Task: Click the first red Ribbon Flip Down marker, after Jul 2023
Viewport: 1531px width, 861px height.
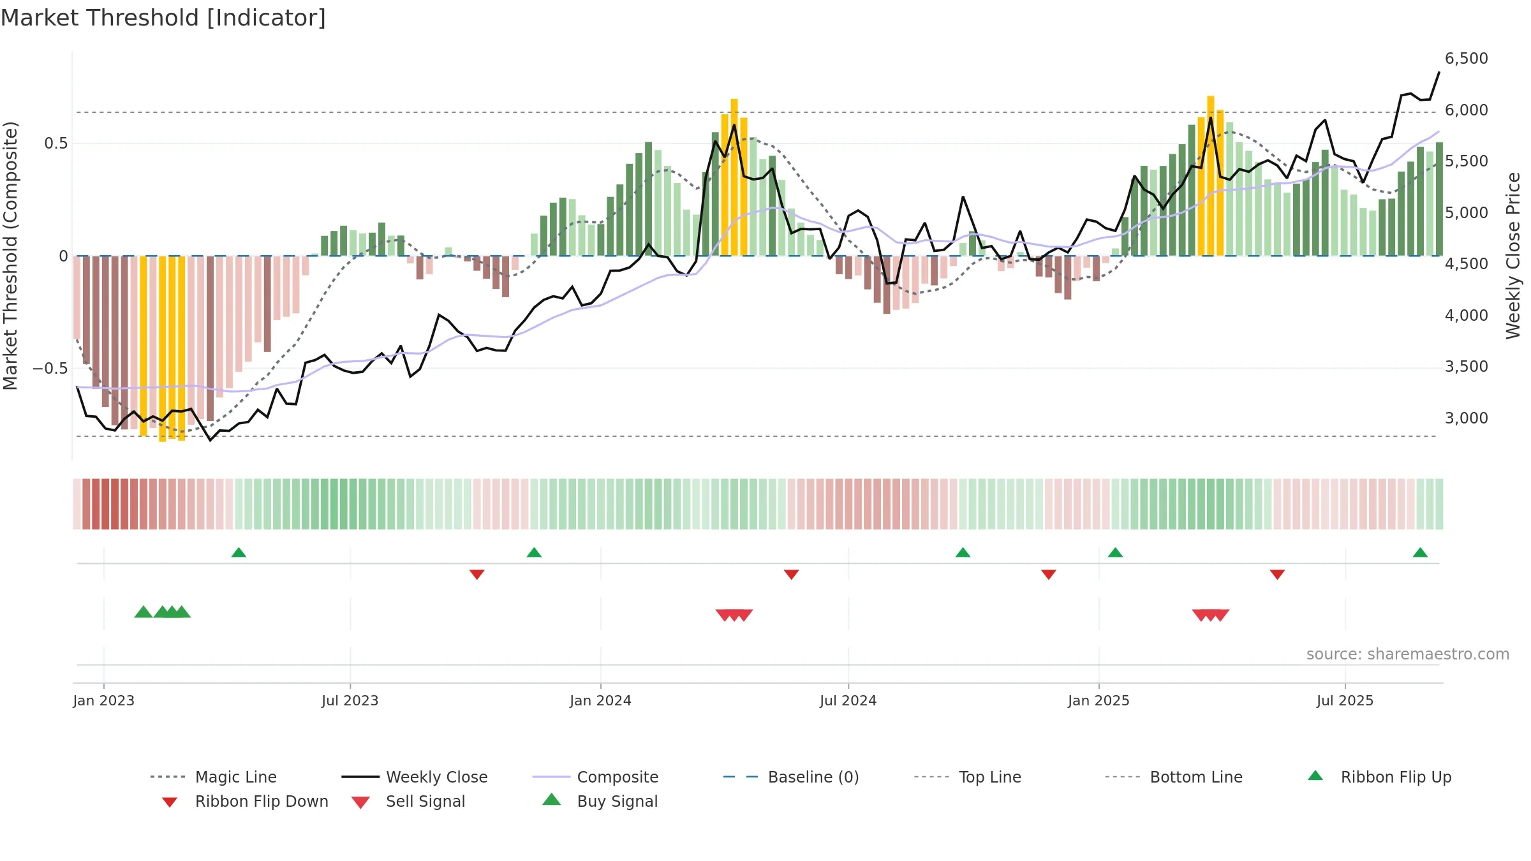Action: (x=477, y=575)
